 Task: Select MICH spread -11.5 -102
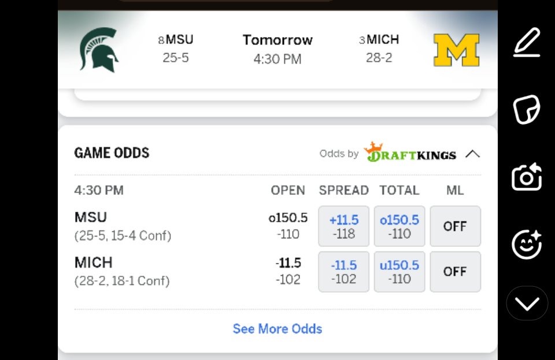pos(343,272)
